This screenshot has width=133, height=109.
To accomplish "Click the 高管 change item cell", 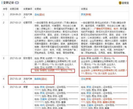I will point(26,87).
